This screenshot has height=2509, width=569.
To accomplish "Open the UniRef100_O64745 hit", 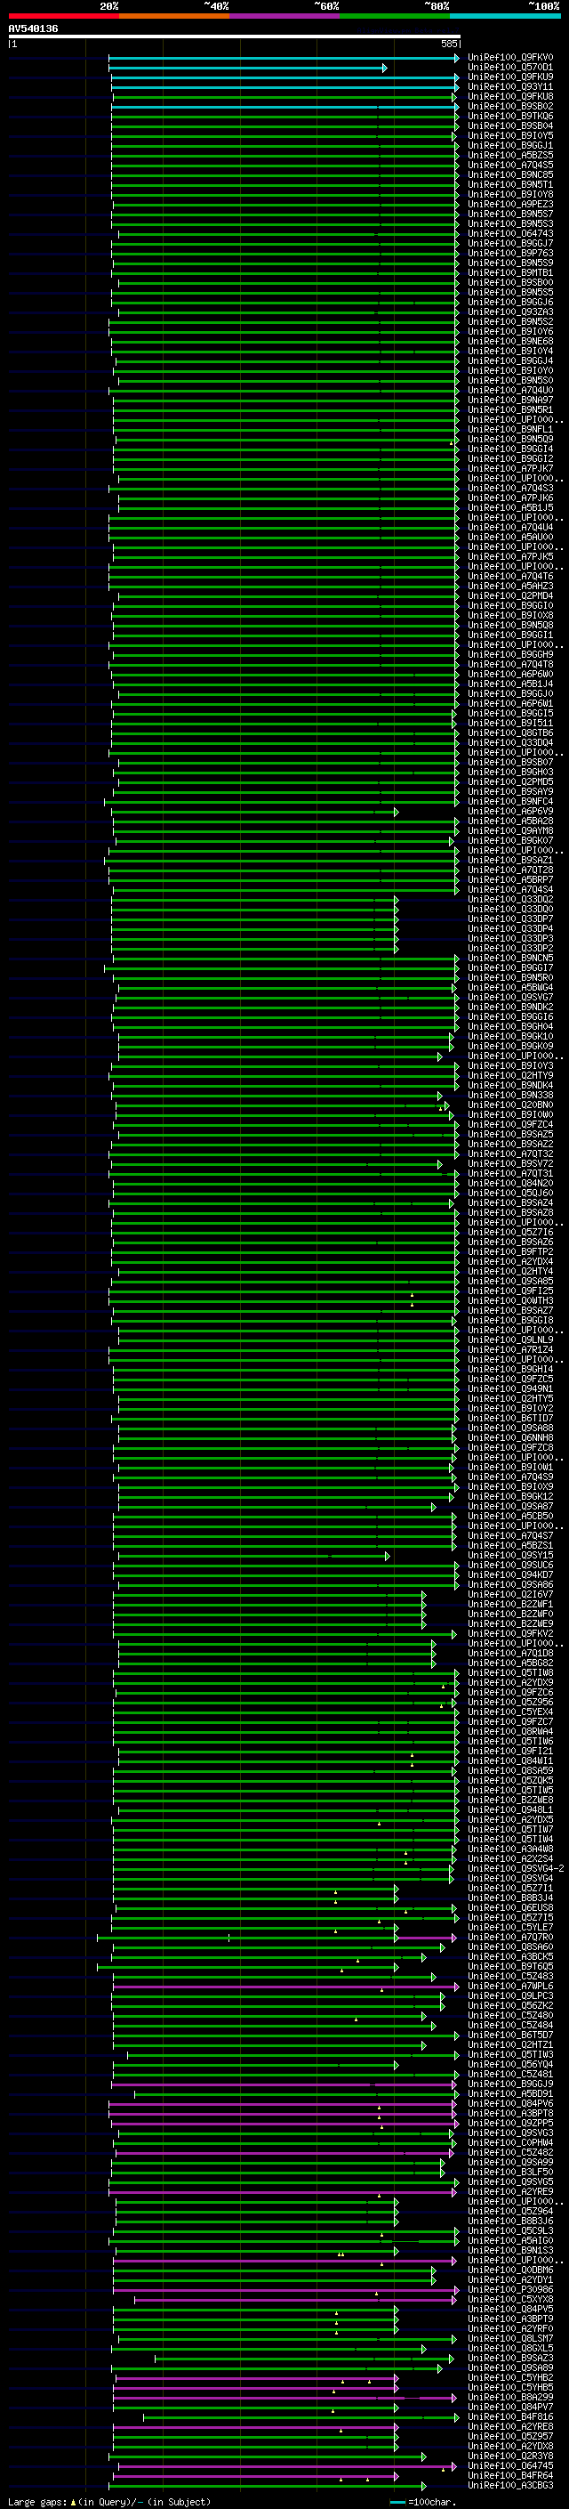I will point(510,2466).
